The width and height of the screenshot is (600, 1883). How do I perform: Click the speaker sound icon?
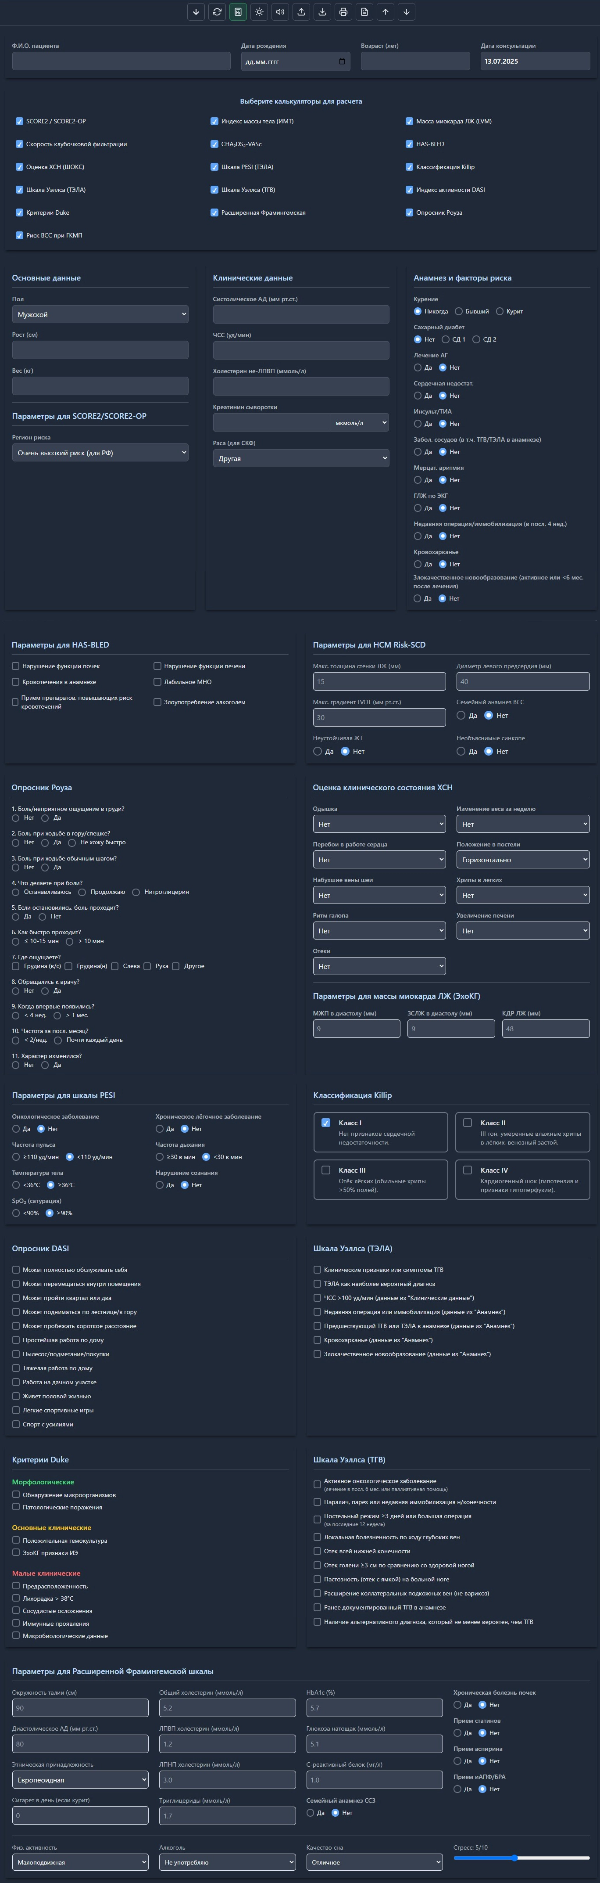pyautogui.click(x=280, y=12)
